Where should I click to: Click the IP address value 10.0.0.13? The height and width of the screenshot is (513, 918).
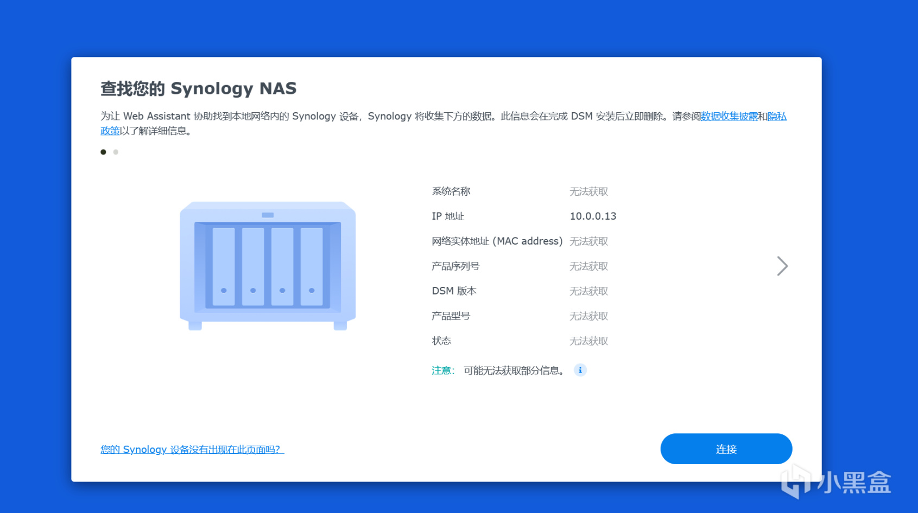[593, 216]
